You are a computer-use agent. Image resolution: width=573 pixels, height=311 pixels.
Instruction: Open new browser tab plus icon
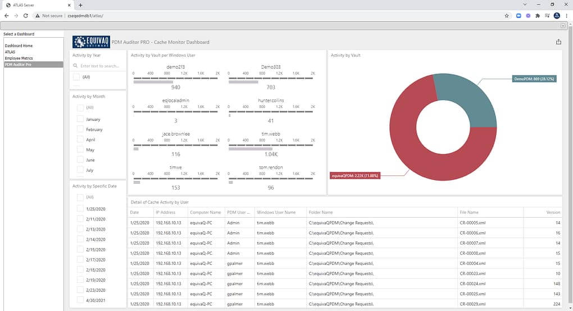[80, 5]
